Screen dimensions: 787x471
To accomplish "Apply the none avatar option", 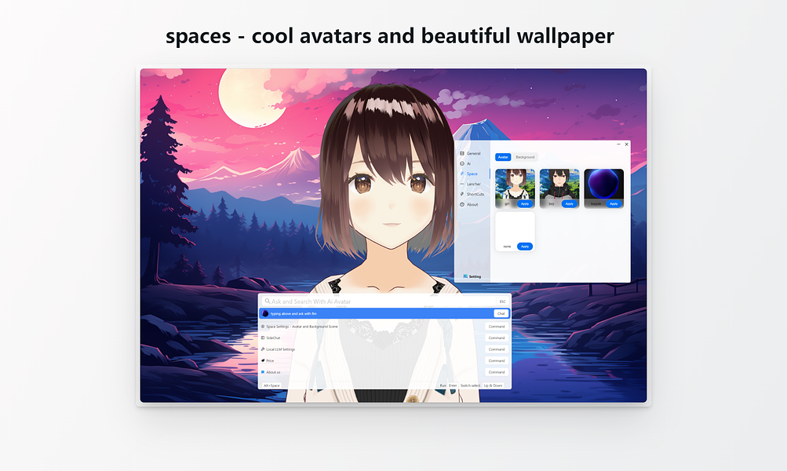I will point(524,246).
